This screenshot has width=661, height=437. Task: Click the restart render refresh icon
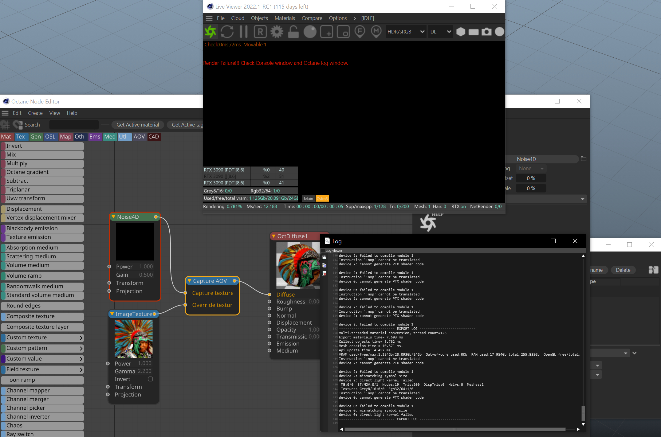227,32
